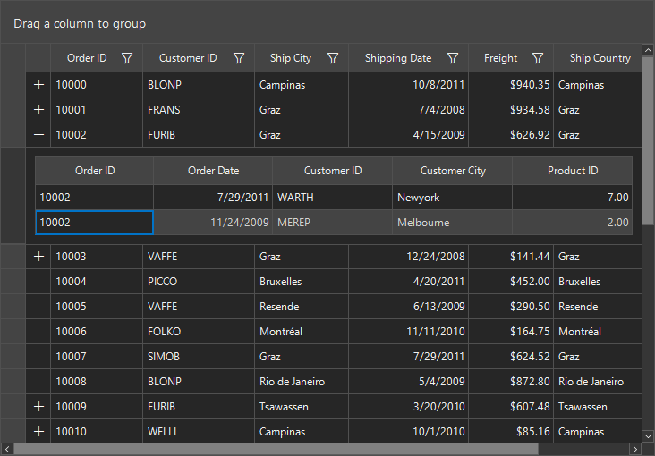
Task: Collapse details of order 10002
Action: 38,135
